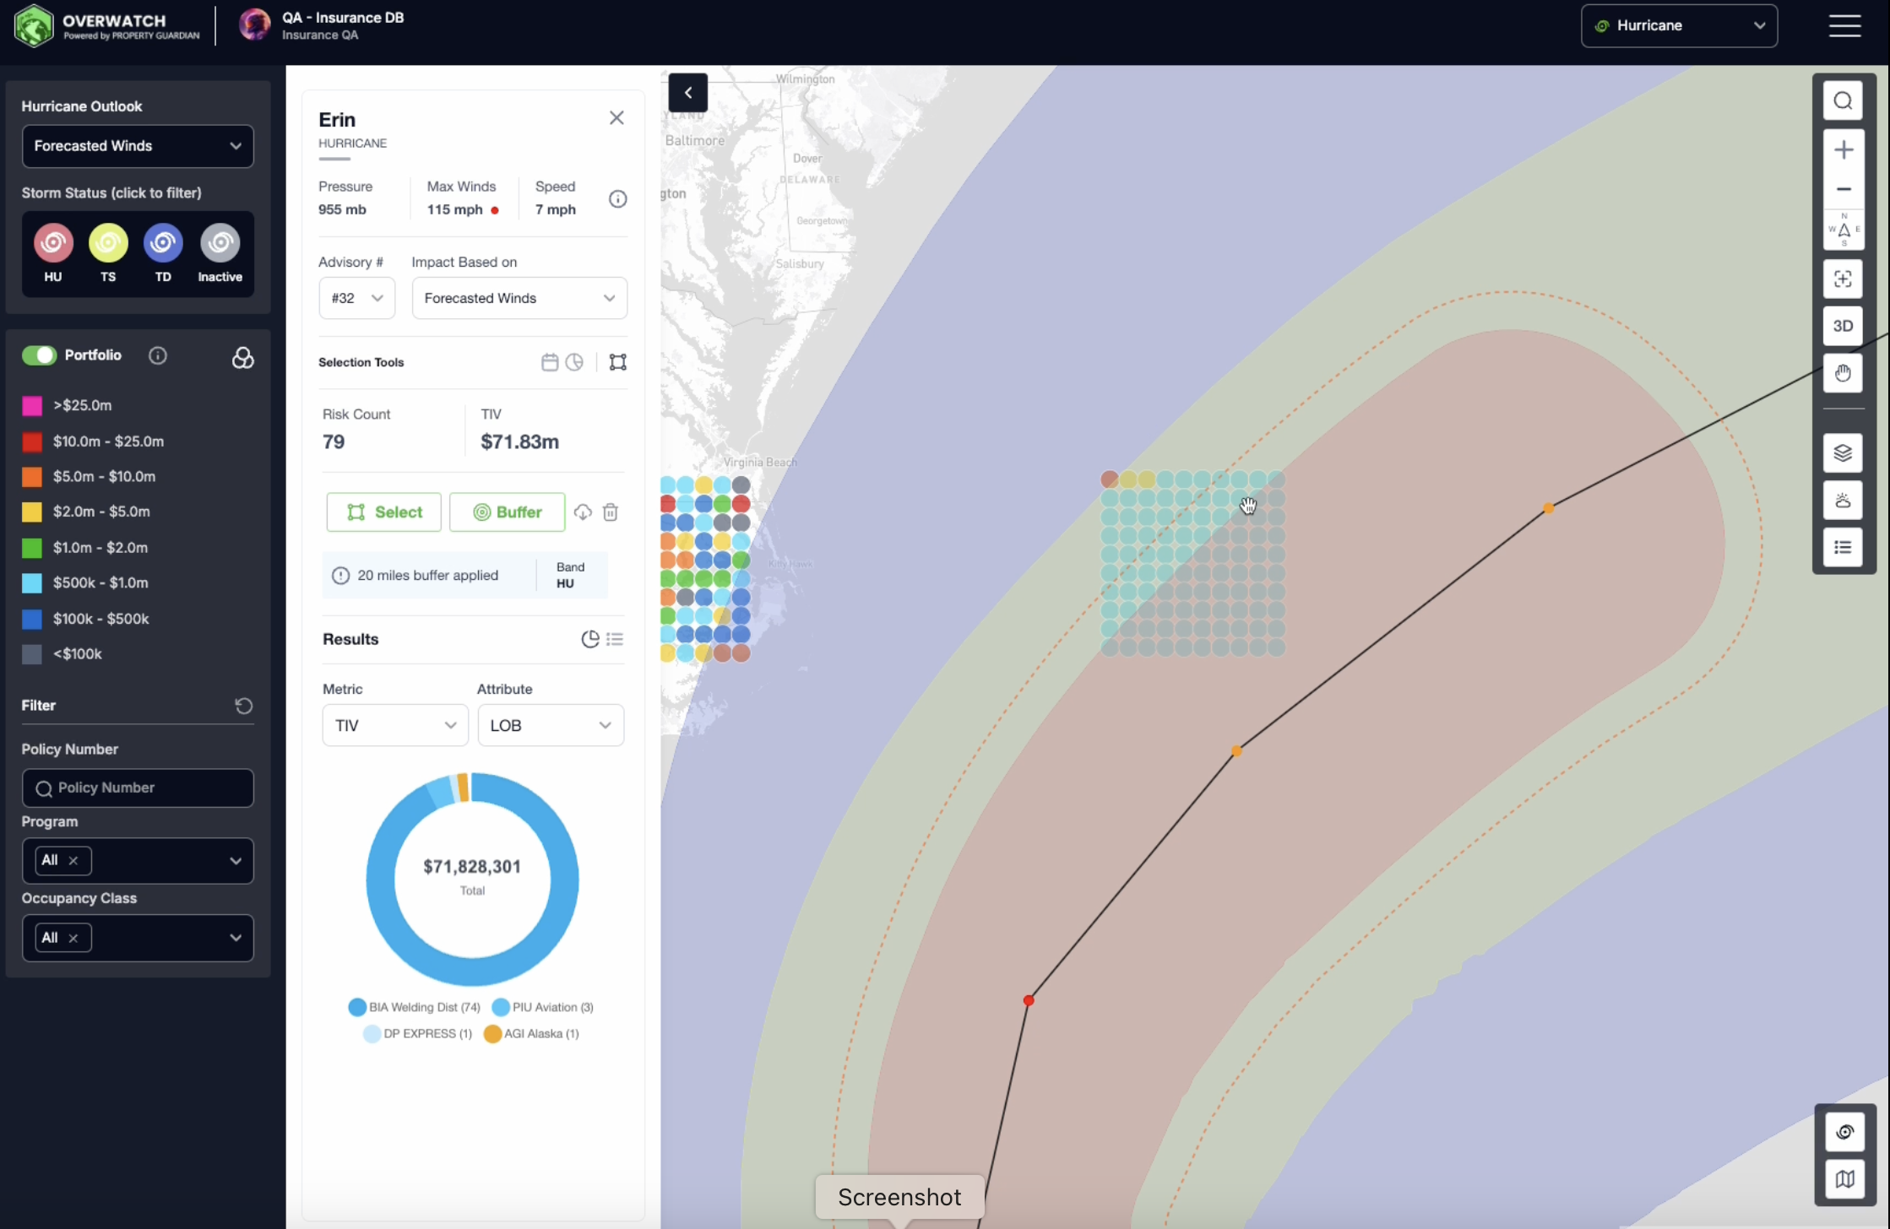The width and height of the screenshot is (1890, 1229).
Task: Filter storms by Inactive status
Action: 220,243
